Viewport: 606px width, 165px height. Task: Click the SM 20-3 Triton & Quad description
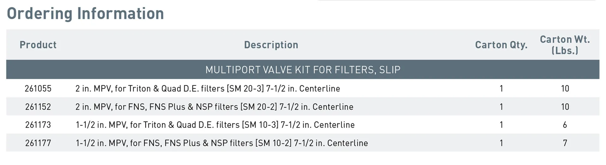pos(207,89)
